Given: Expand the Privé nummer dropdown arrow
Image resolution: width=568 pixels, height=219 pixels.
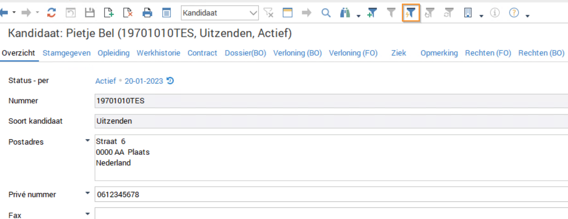Looking at the screenshot, I should pos(87,193).
